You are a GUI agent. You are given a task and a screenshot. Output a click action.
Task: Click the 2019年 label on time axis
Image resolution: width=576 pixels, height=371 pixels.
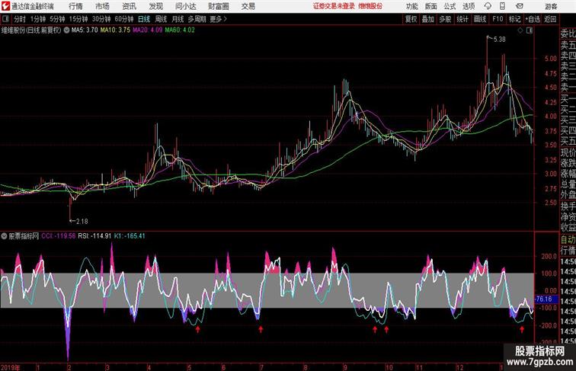coord(11,367)
